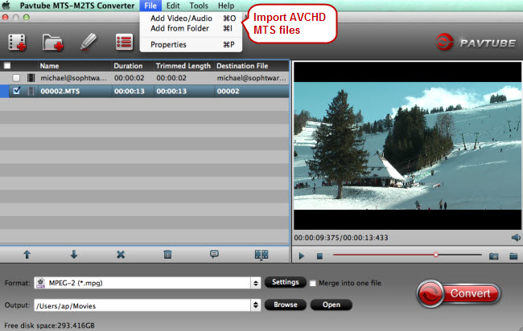Click the MPEG-2 format icon
523x331 pixels.
click(41, 283)
